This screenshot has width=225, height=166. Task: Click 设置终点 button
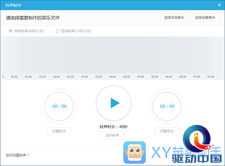click(x=166, y=131)
